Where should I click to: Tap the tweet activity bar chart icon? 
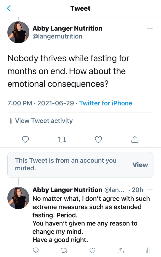[x=10, y=121]
